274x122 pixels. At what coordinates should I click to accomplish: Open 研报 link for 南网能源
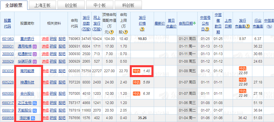tap(53, 71)
